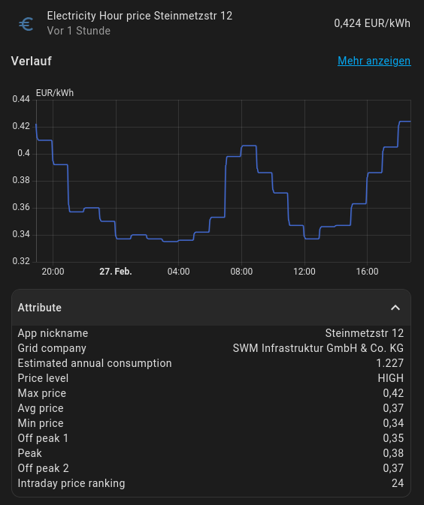Screen dimensions: 424x505
Task: Click the 16:00 time axis label
Action: [x=367, y=272]
